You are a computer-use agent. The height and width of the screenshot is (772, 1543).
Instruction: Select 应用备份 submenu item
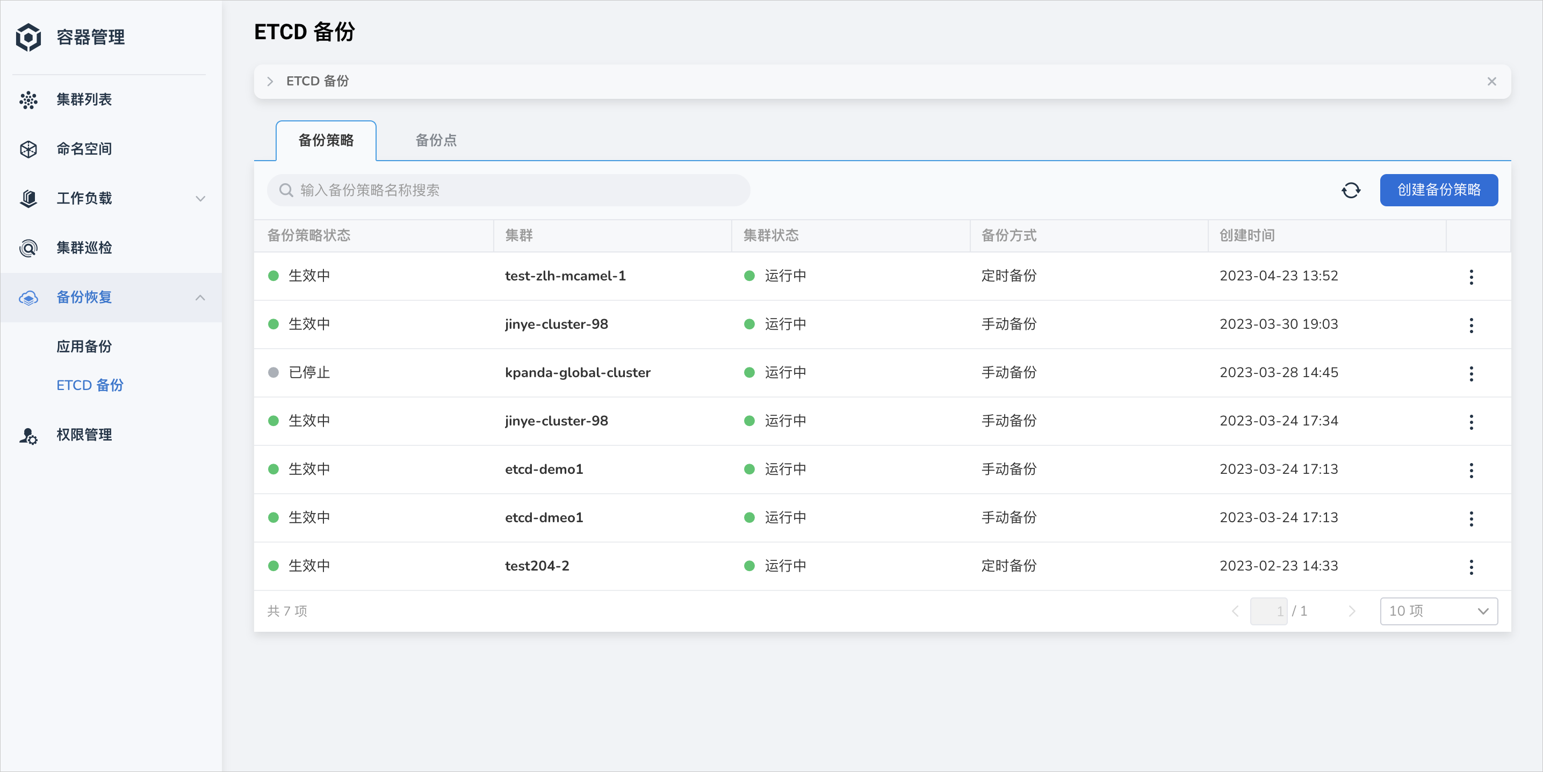click(x=84, y=347)
